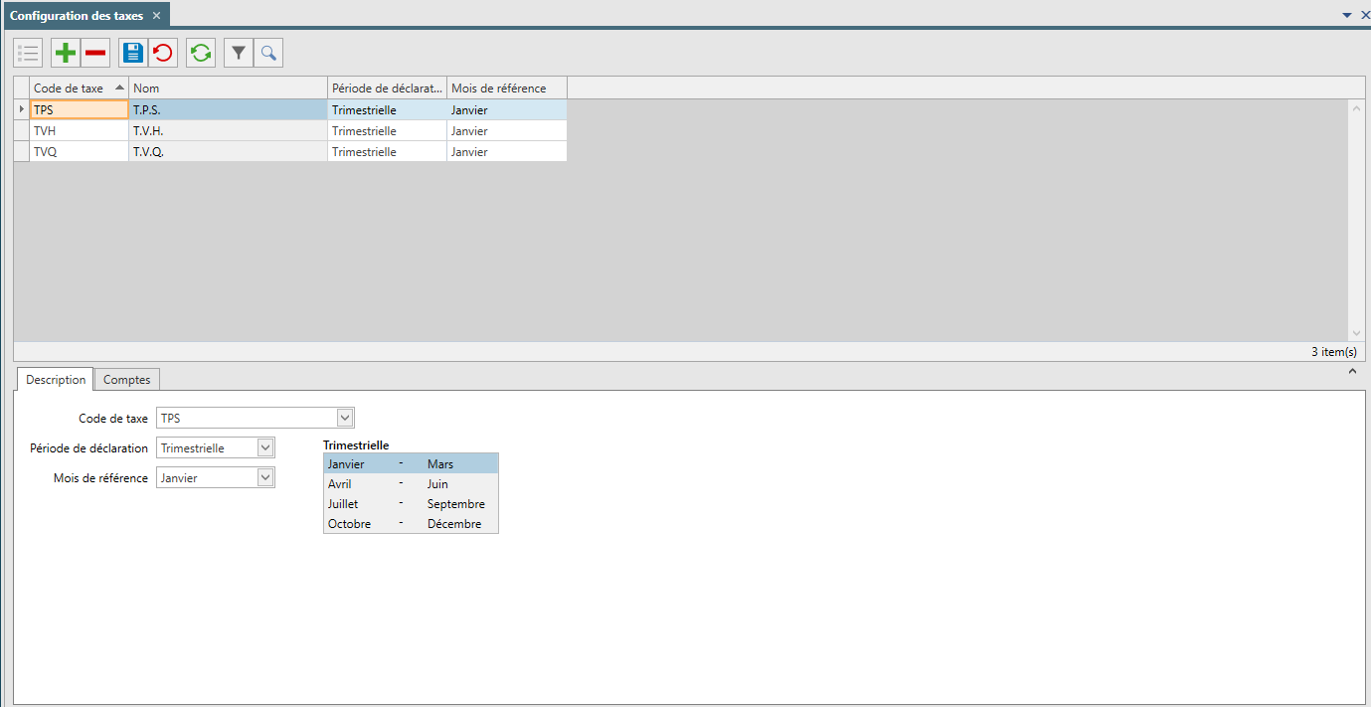Close the Configuration des taxes tab

(156, 16)
